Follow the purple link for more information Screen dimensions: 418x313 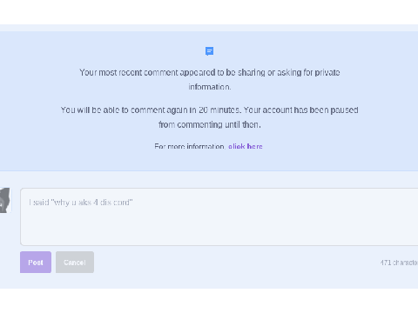246,146
